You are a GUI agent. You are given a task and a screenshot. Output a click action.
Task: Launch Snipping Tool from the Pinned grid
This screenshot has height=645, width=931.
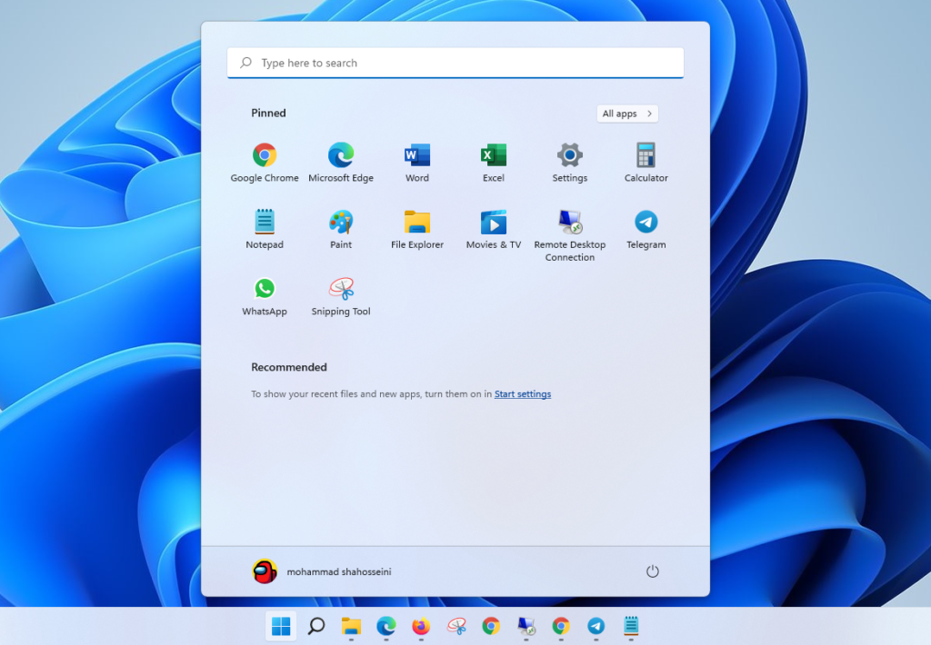tap(341, 296)
